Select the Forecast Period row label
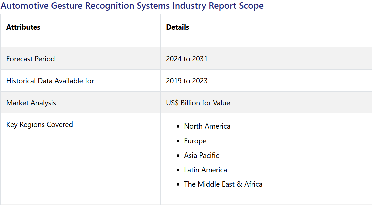373x205 pixels. (x=30, y=59)
